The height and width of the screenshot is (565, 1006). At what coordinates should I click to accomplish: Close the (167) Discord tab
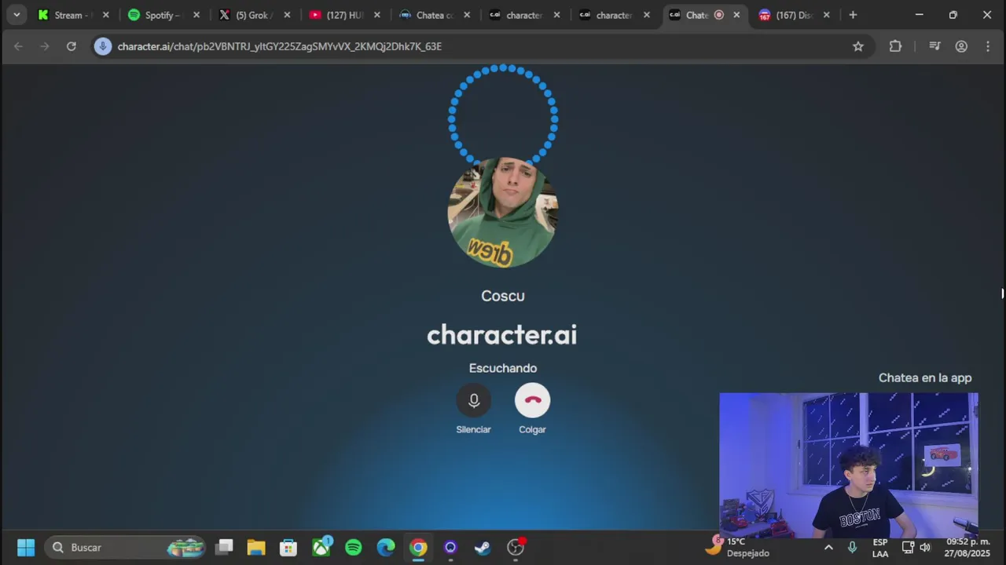[x=826, y=15]
